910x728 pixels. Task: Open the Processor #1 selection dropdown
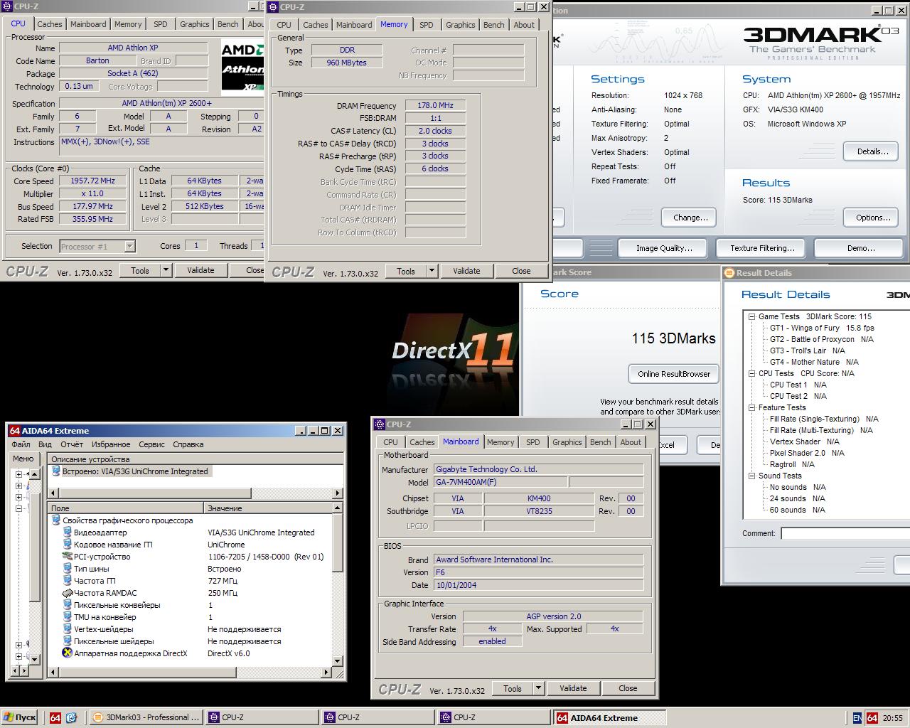click(x=129, y=247)
